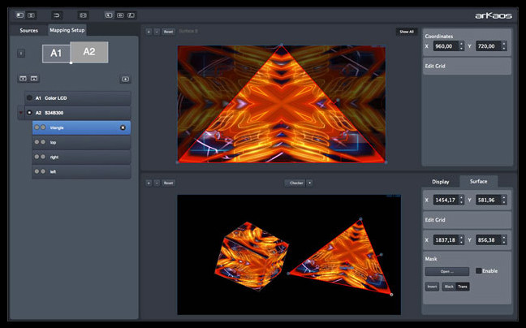Click the Open... mask button

coord(446,271)
